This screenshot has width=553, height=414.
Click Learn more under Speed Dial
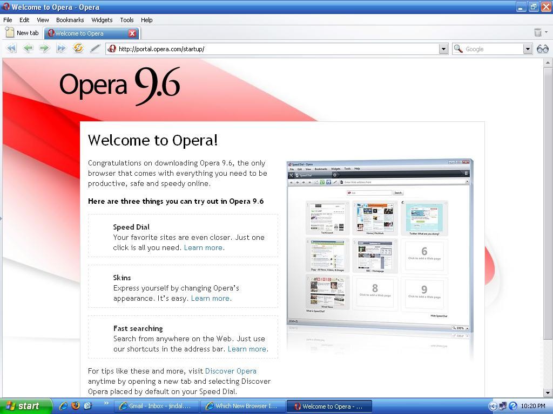click(203, 247)
